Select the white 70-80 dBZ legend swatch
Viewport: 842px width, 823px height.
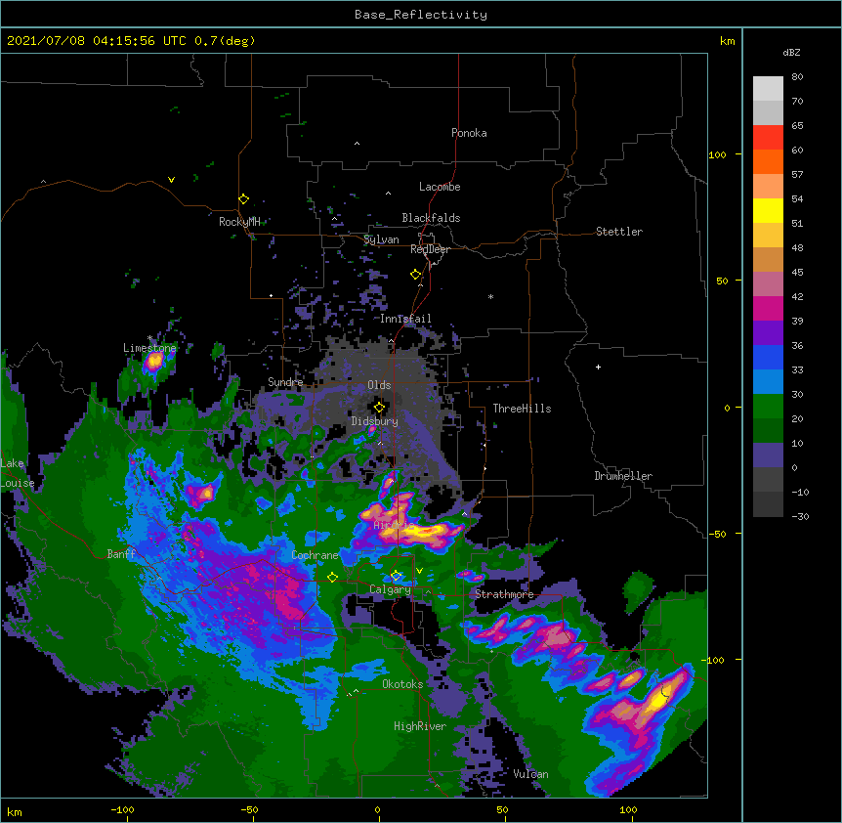[x=768, y=89]
